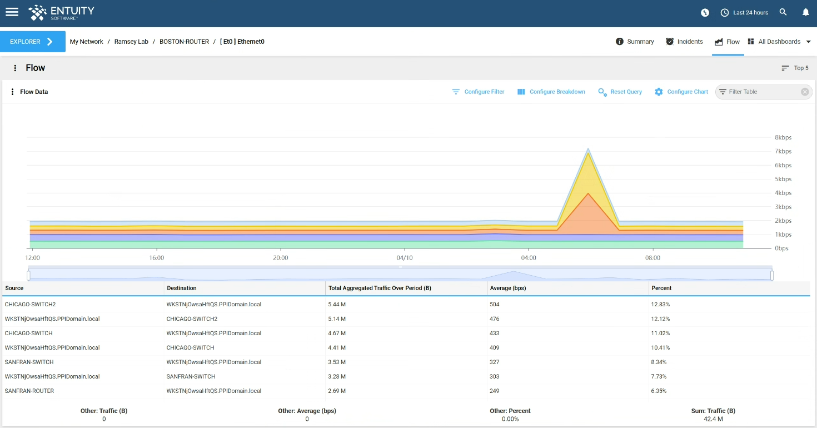
Task: Go to BOSTON-ROUTER breadcrumb
Action: [x=184, y=42]
